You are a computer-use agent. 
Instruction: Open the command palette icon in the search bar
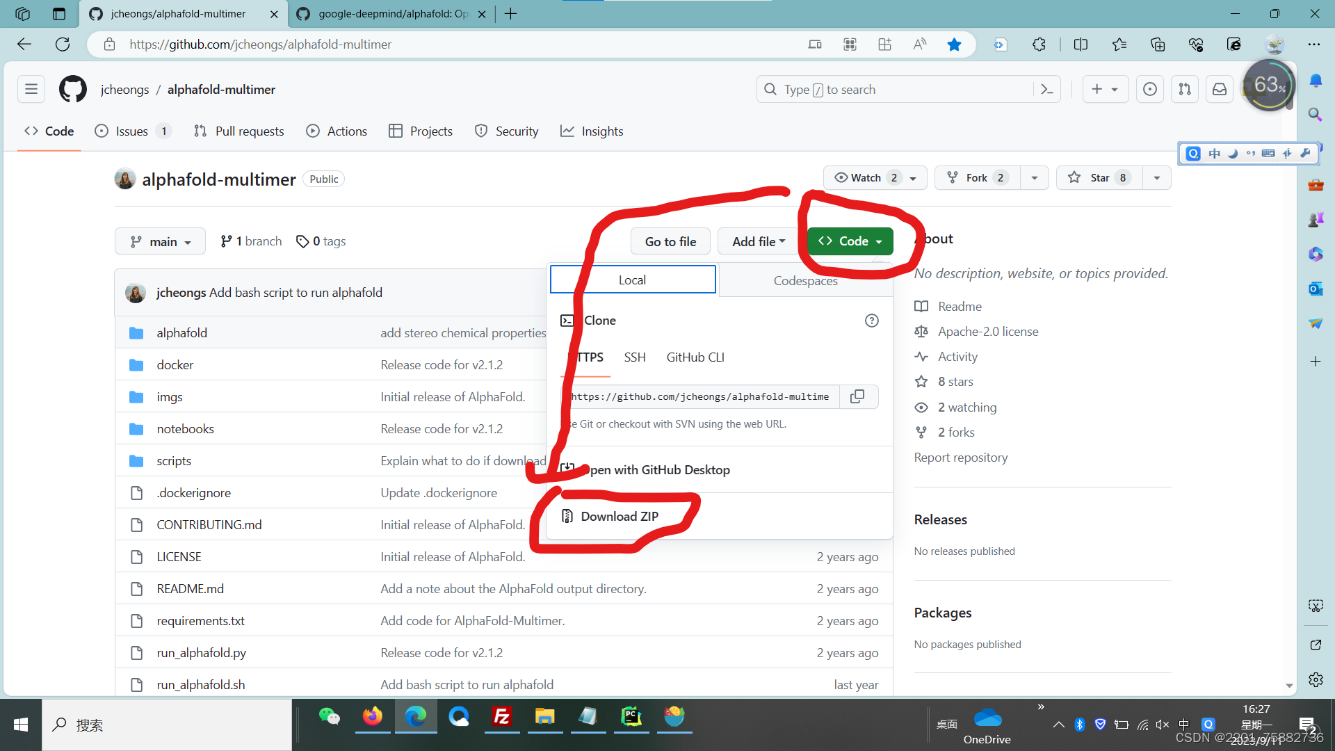(1046, 90)
